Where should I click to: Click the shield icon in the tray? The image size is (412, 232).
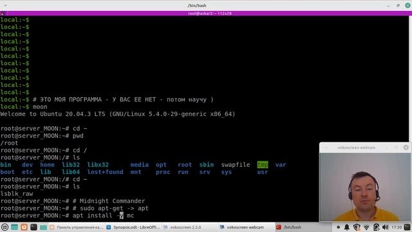pos(357,227)
